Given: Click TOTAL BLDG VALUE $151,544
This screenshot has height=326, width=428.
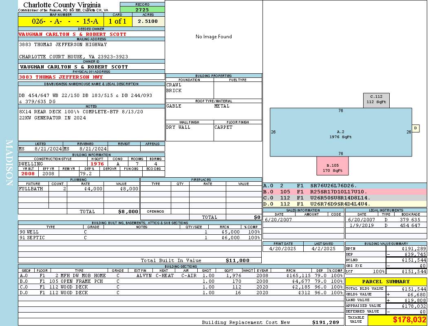Looking at the screenshot, I should tap(414, 289).
